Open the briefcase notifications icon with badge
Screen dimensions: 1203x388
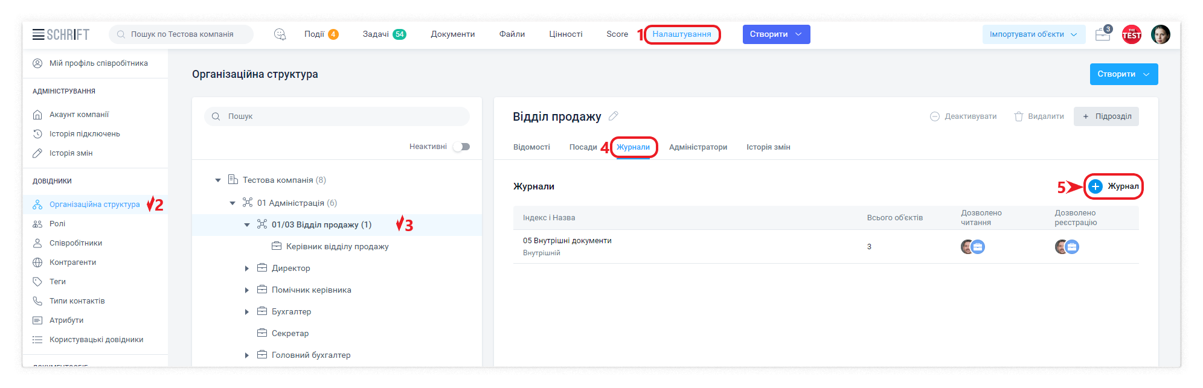(x=1103, y=35)
